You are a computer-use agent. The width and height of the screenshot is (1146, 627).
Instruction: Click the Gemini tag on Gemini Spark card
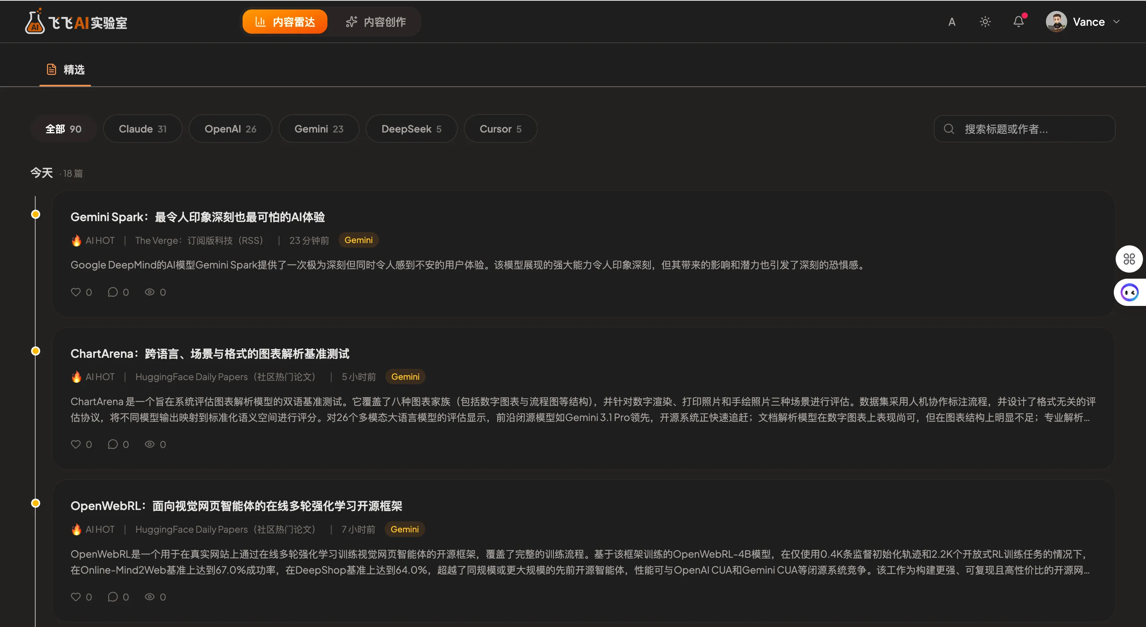pos(359,240)
